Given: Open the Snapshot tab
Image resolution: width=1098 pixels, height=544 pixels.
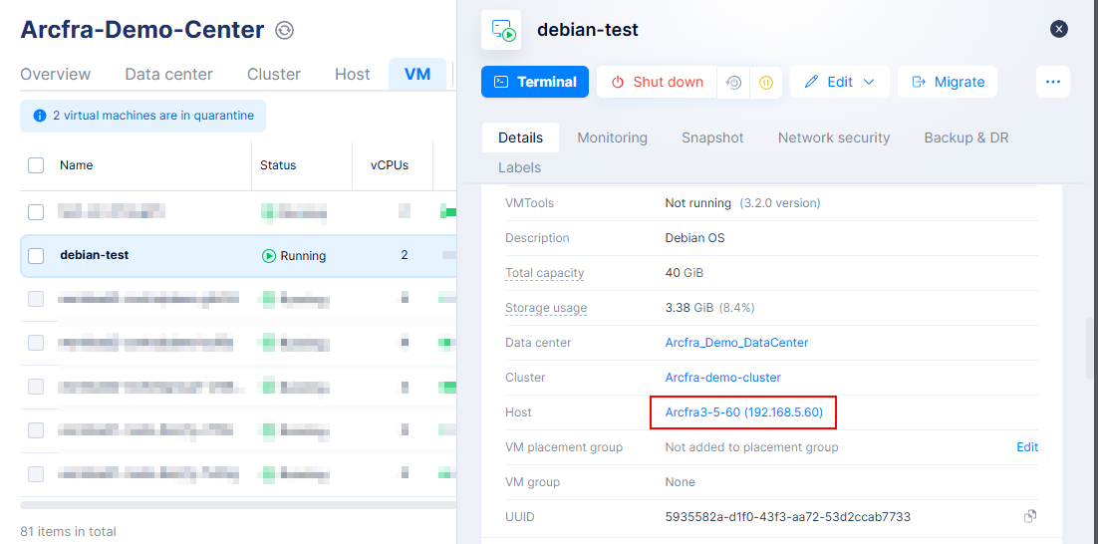Looking at the screenshot, I should coord(712,137).
